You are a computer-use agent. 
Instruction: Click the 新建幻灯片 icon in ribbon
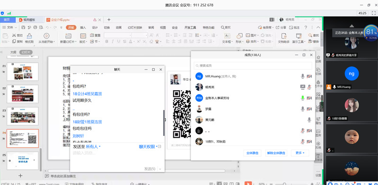68,36
